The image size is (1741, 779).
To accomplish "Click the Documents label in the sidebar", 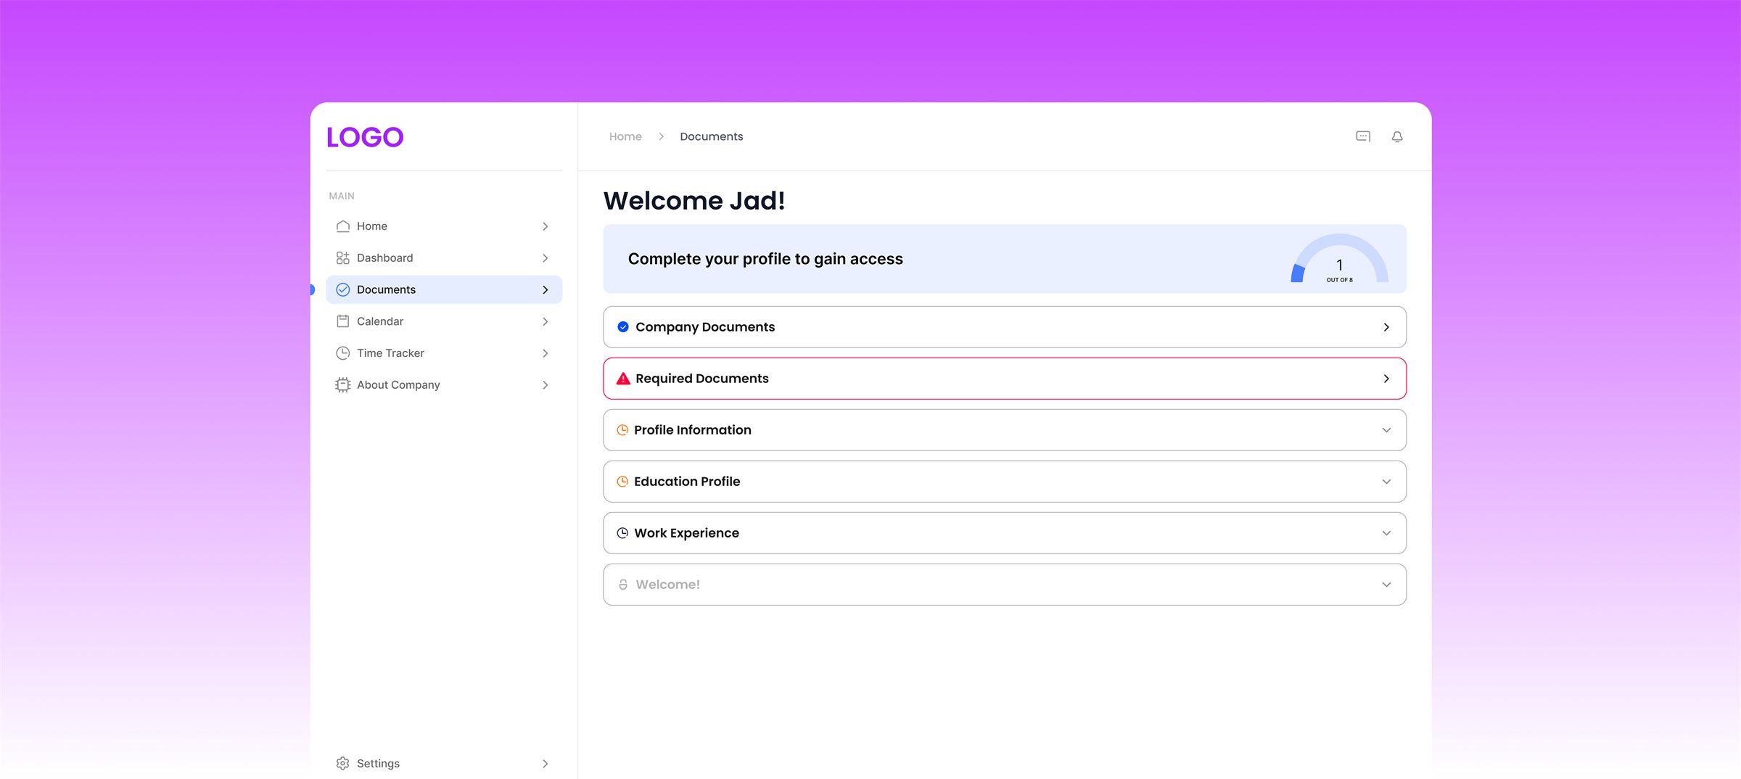I will click(386, 289).
